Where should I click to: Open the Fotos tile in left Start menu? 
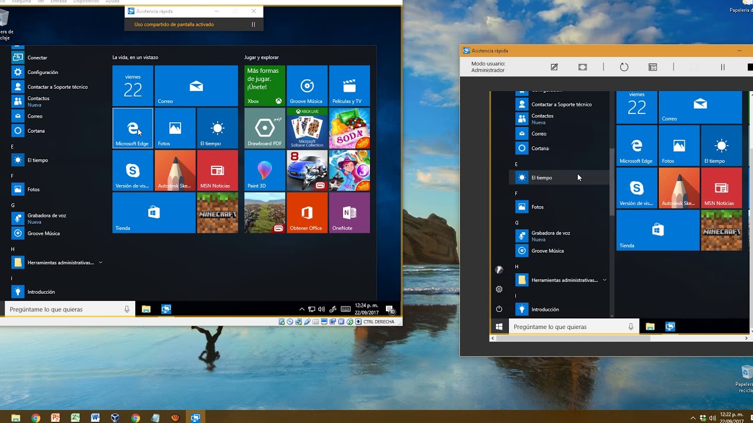click(x=175, y=128)
